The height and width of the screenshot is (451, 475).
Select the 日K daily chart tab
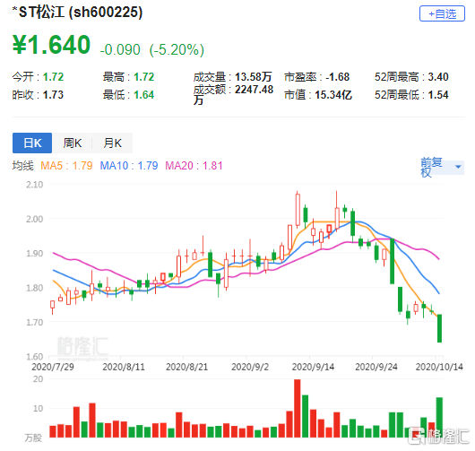click(32, 143)
